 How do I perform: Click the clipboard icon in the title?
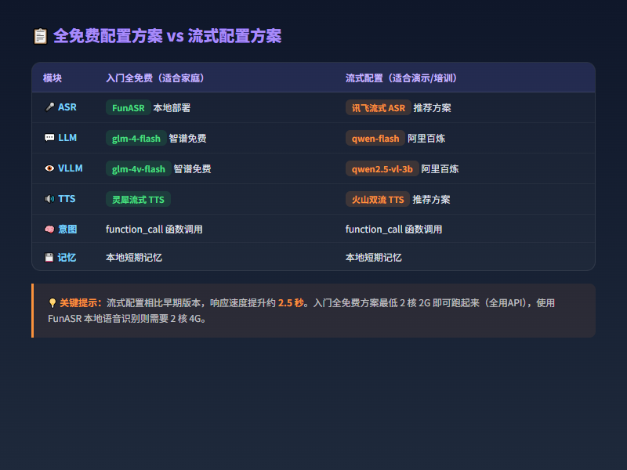click(40, 36)
